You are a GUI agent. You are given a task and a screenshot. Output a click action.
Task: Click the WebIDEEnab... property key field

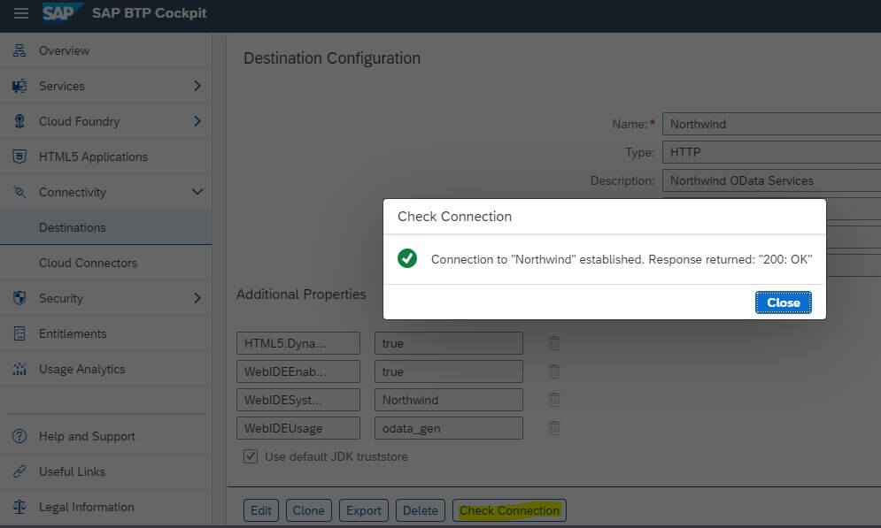(298, 371)
